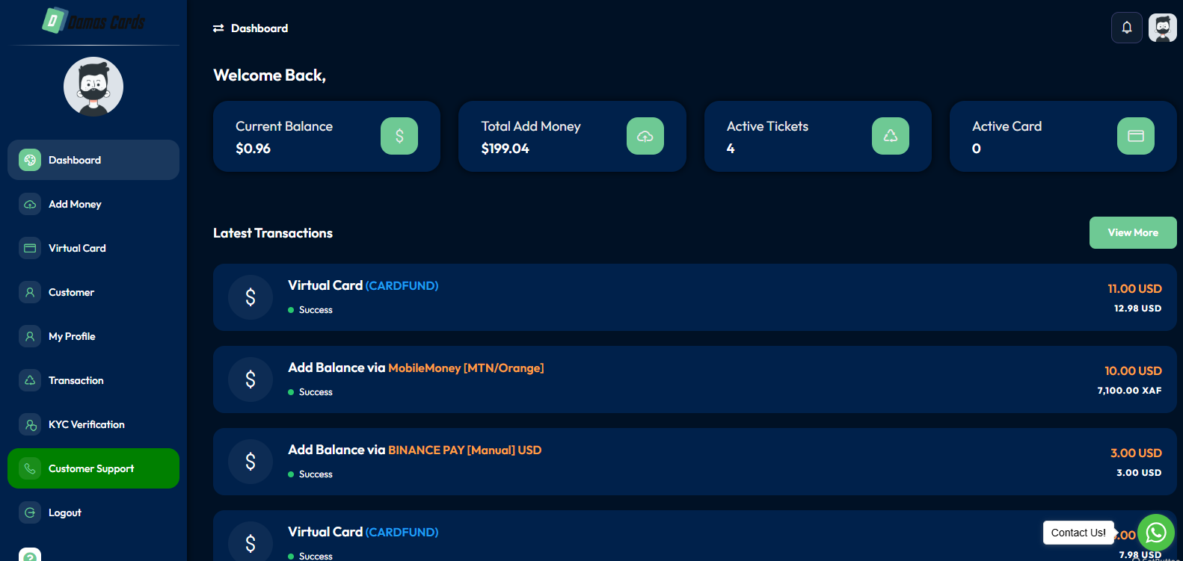Click the Total Add Money $199.04 value
The width and height of the screenshot is (1183, 561).
(x=505, y=149)
